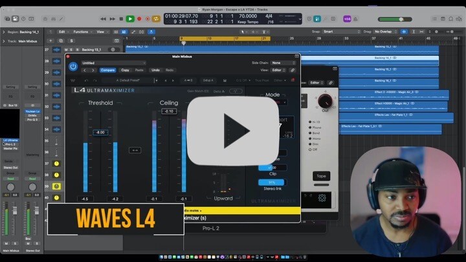Click the Compare button in plugin header
The height and width of the screenshot is (262, 466).
click(107, 70)
